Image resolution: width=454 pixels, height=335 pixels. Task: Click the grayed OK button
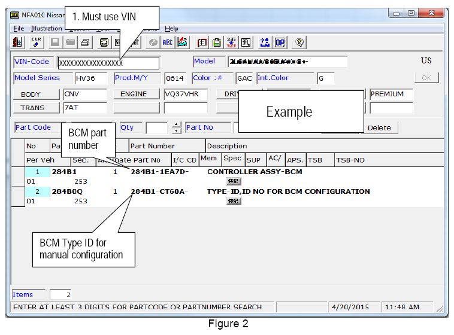(x=426, y=78)
